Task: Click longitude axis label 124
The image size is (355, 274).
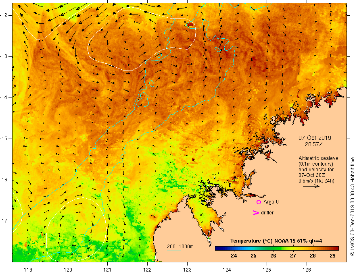Action: 227,270
